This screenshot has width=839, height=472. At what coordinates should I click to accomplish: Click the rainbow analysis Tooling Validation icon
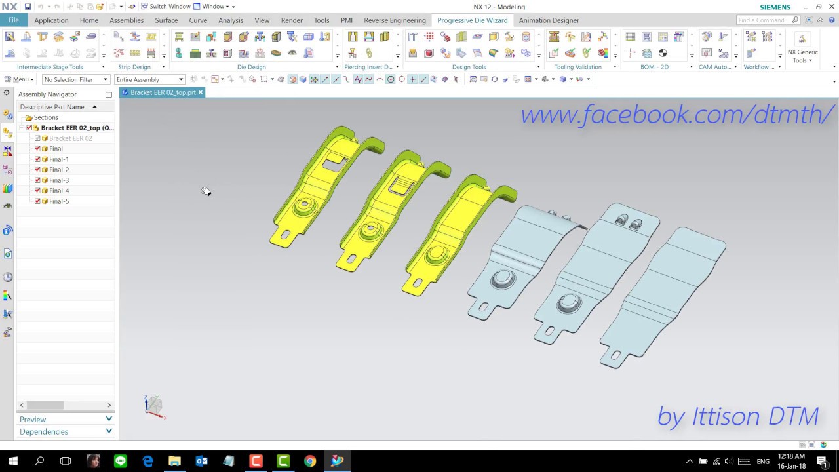coord(603,53)
